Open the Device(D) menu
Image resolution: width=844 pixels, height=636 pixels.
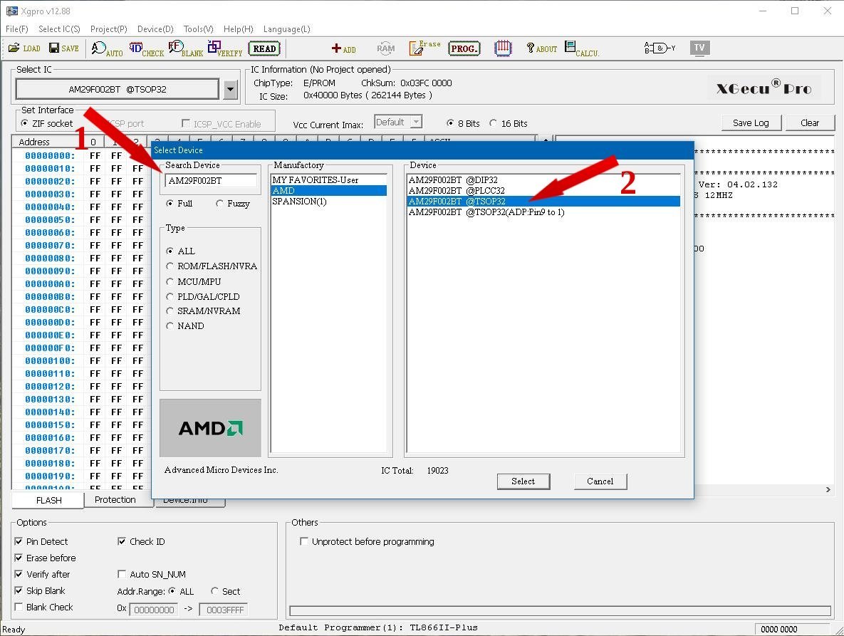155,29
